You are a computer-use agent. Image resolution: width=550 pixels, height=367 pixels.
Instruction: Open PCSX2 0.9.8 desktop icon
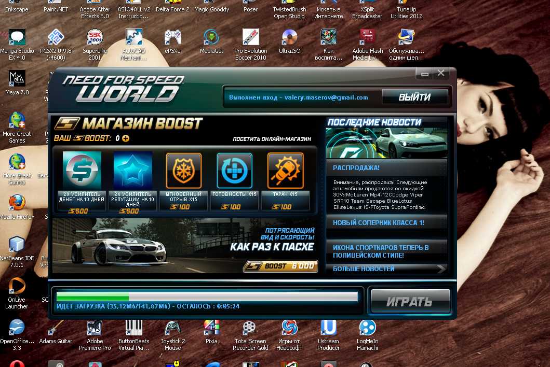point(56,45)
